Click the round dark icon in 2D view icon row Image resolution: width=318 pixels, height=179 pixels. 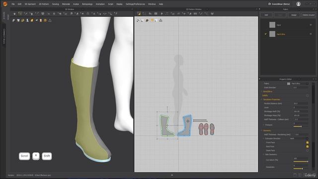pos(147,20)
